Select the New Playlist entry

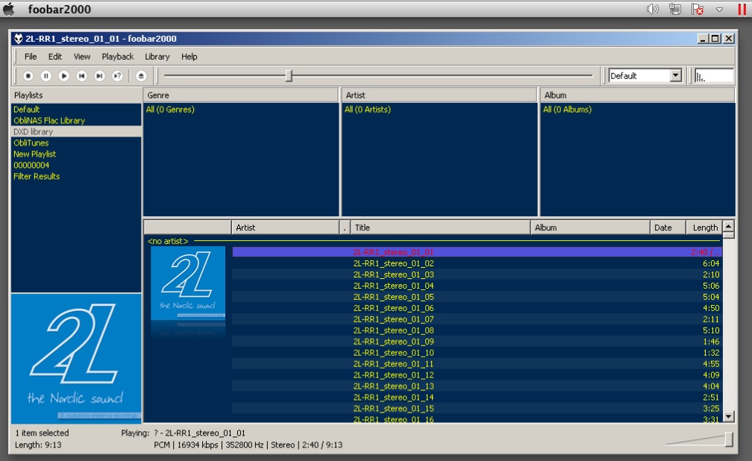[x=76, y=154]
